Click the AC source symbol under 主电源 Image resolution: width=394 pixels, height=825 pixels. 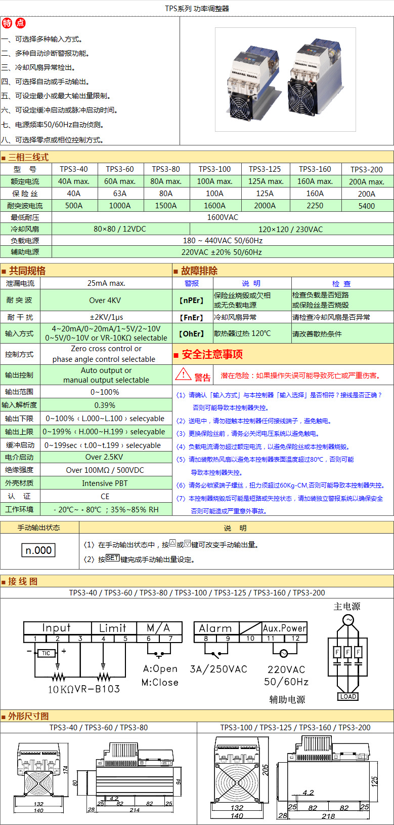coord(348,619)
